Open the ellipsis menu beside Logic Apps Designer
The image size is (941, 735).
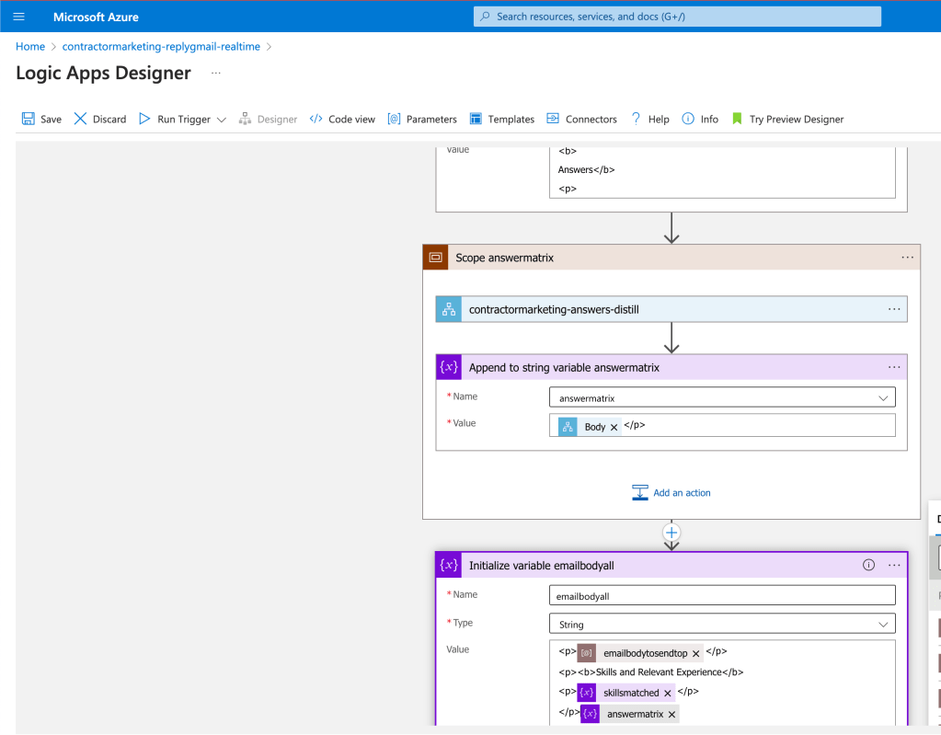point(216,74)
